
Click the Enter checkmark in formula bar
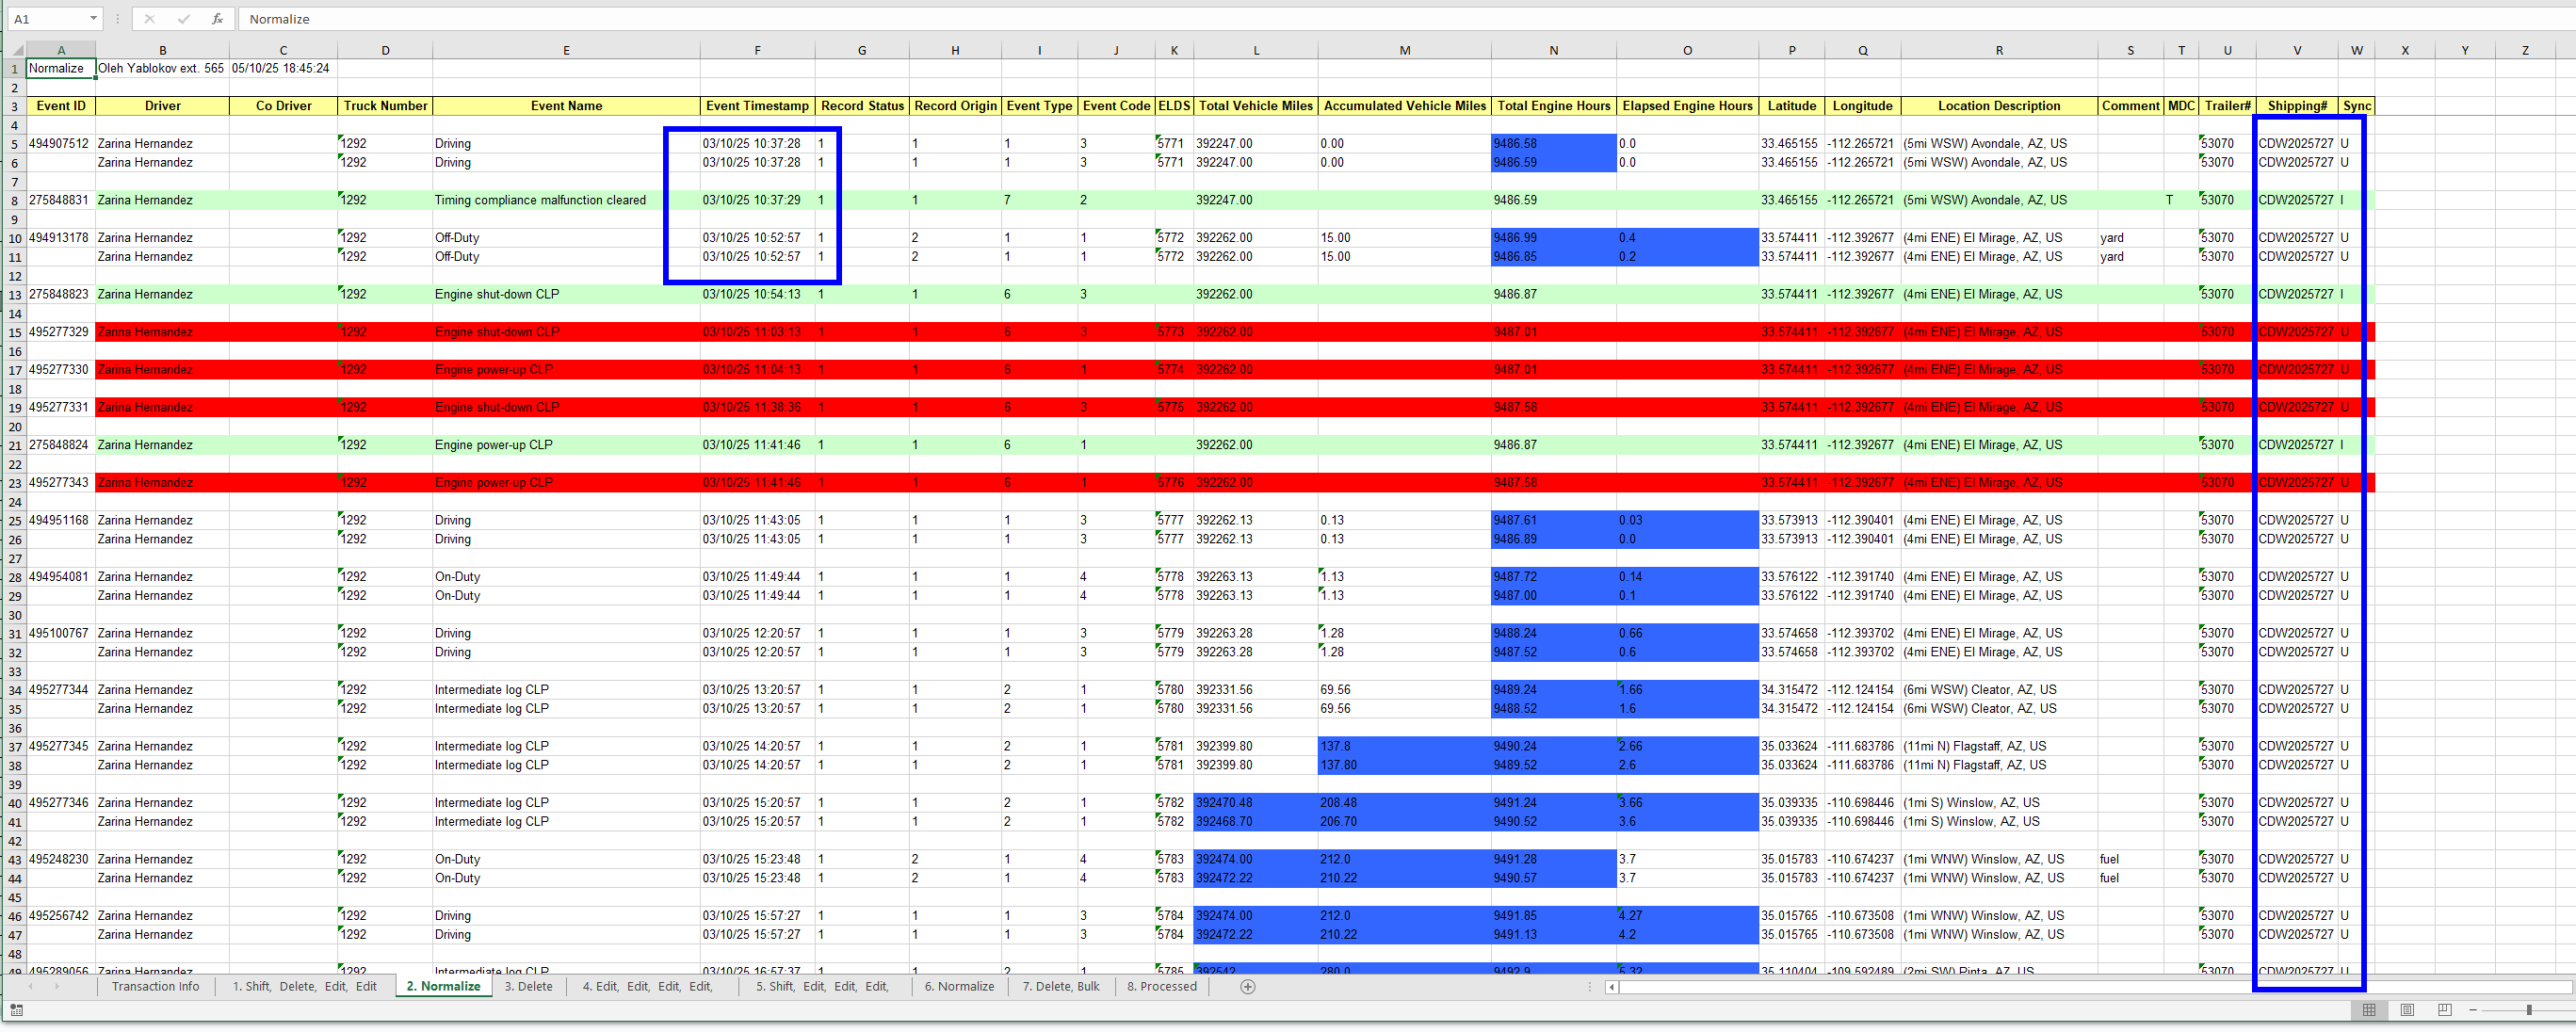183,19
